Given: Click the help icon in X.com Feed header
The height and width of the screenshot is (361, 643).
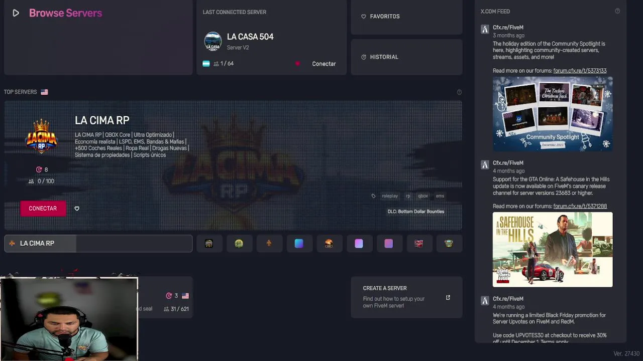Looking at the screenshot, I should point(617,11).
